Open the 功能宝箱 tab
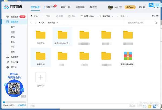162x110 pixels. [80, 7]
